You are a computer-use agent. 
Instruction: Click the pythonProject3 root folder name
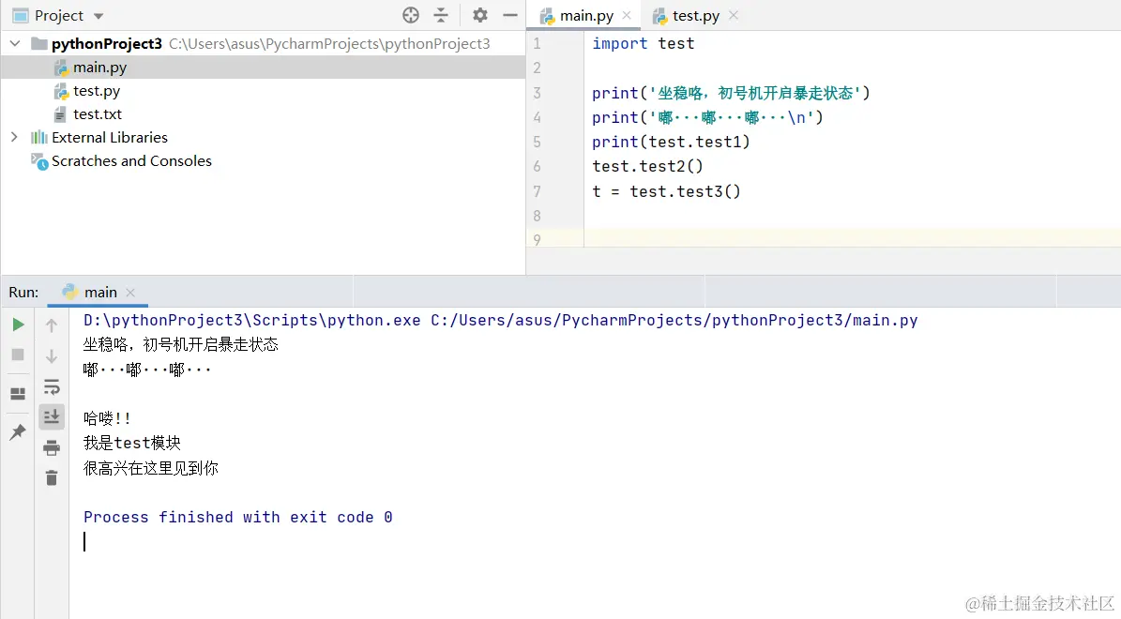coord(107,43)
